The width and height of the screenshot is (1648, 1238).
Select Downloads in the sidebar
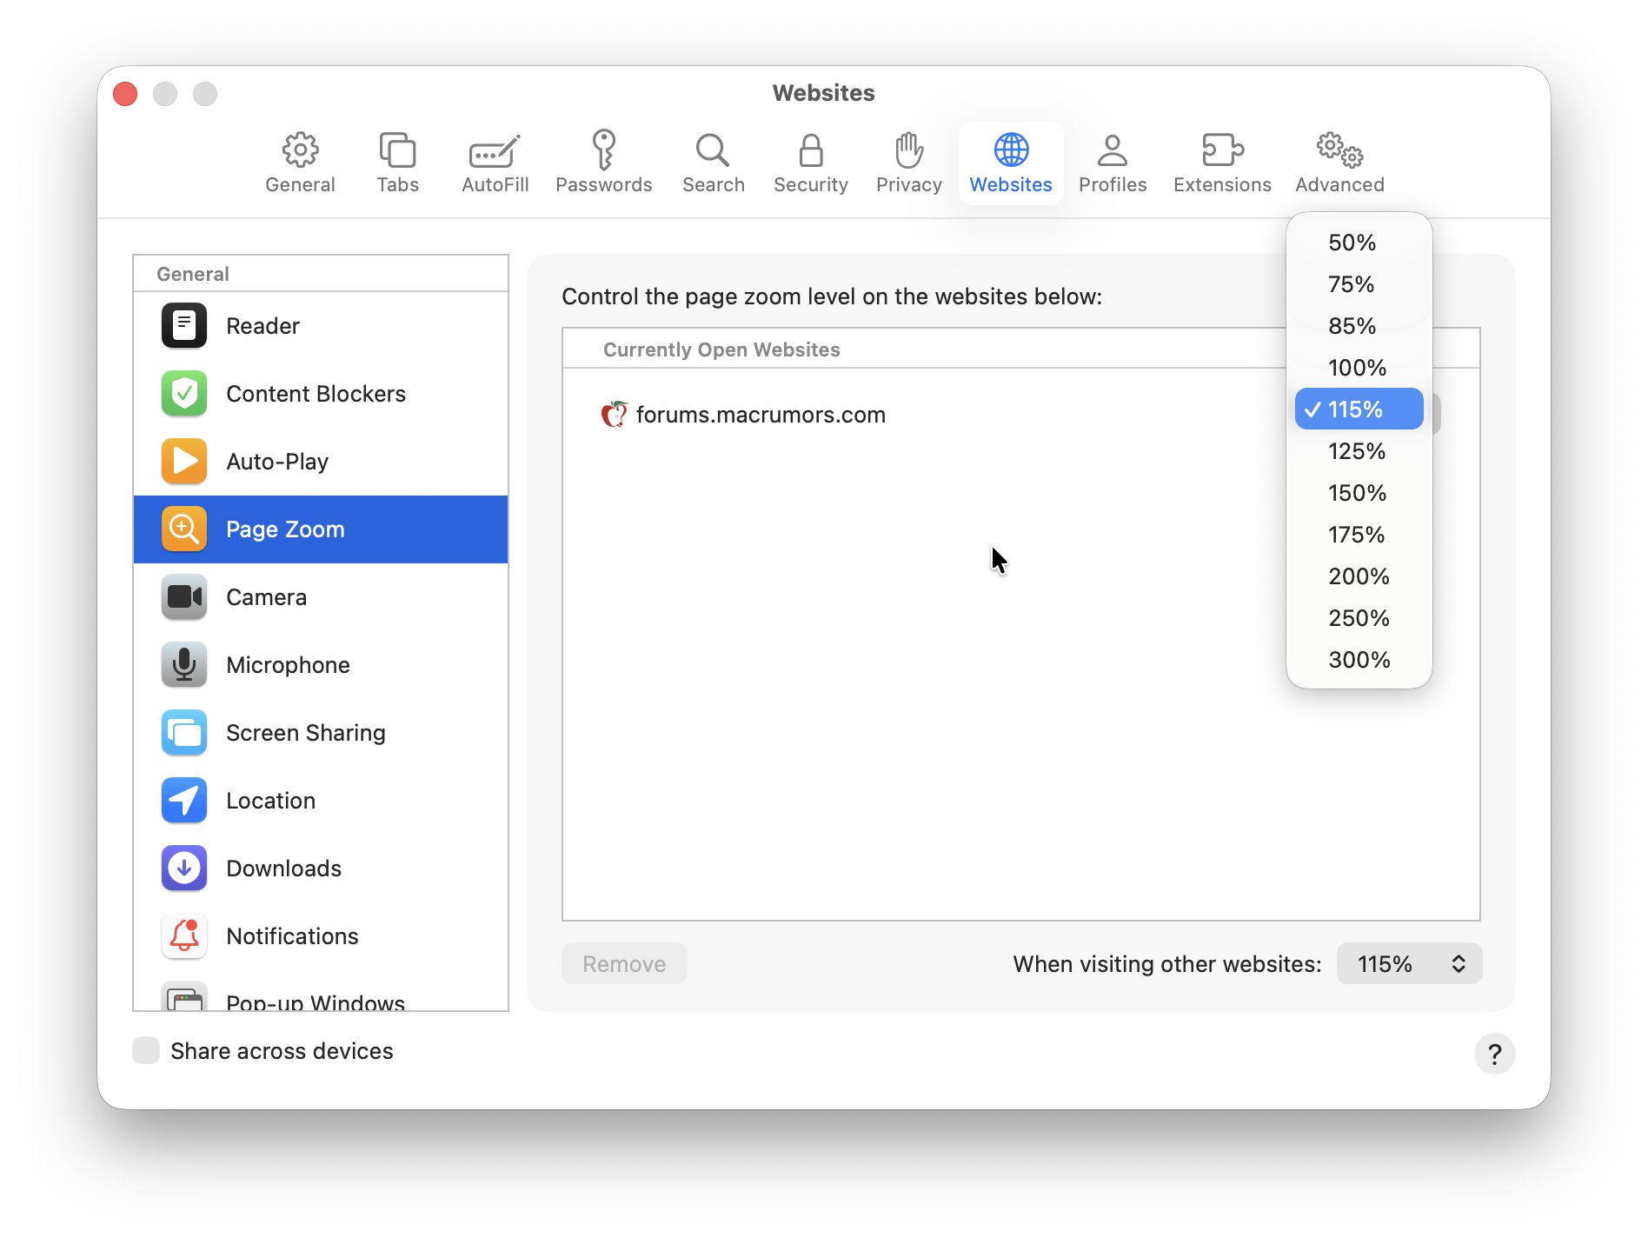coord(321,868)
